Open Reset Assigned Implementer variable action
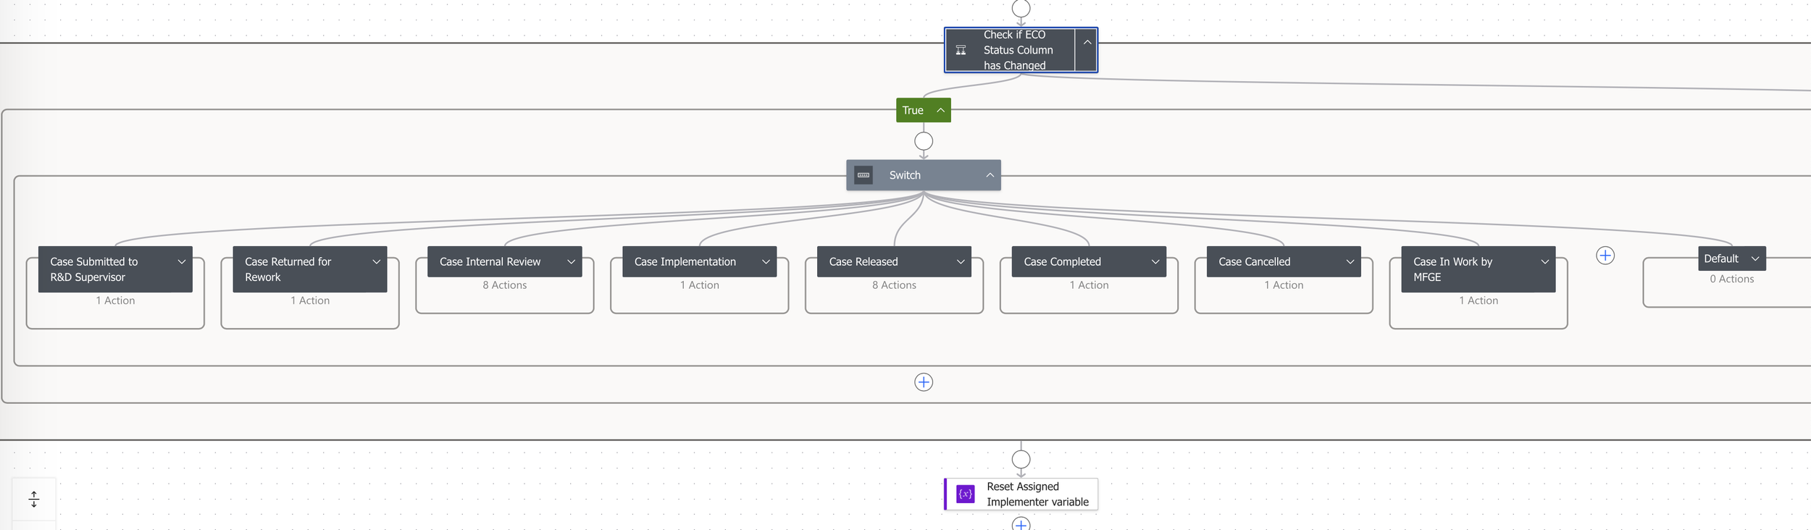Image resolution: width=1811 pixels, height=530 pixels. pos(1021,494)
